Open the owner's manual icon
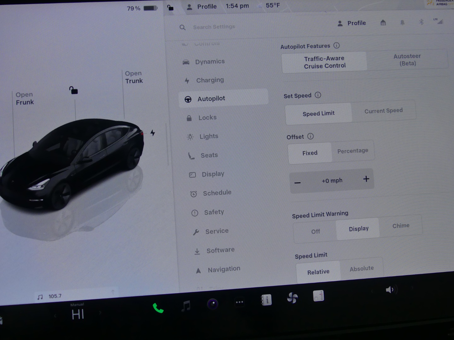Image resolution: width=454 pixels, height=340 pixels. coord(266,300)
